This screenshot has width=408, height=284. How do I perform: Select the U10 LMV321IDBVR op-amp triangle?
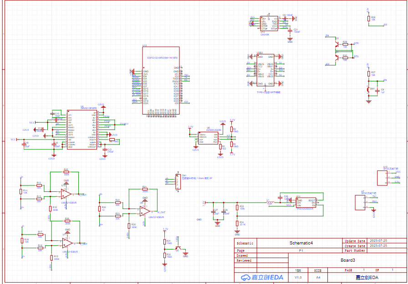(66, 194)
